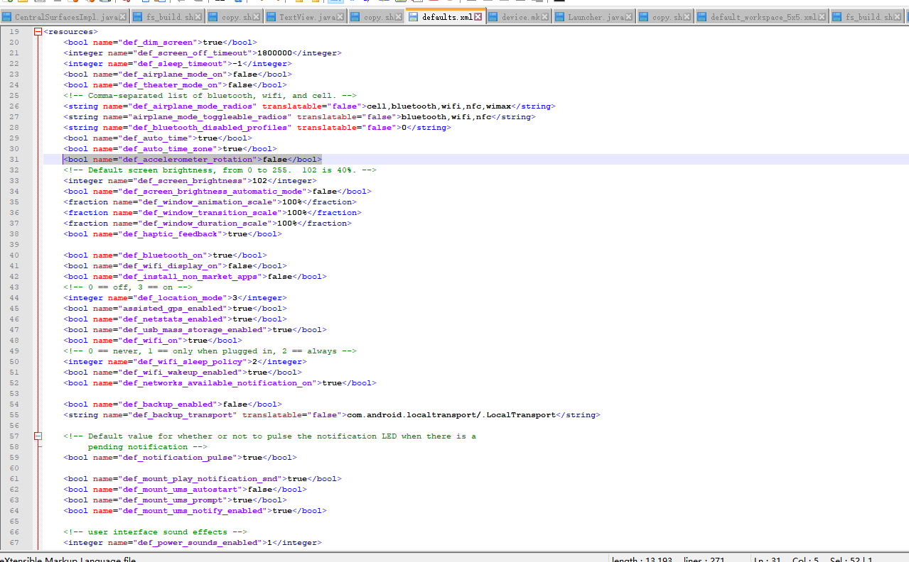Viewport: 909px width, 562px height.
Task: Click the def_bluetooth_on line
Action: point(165,255)
